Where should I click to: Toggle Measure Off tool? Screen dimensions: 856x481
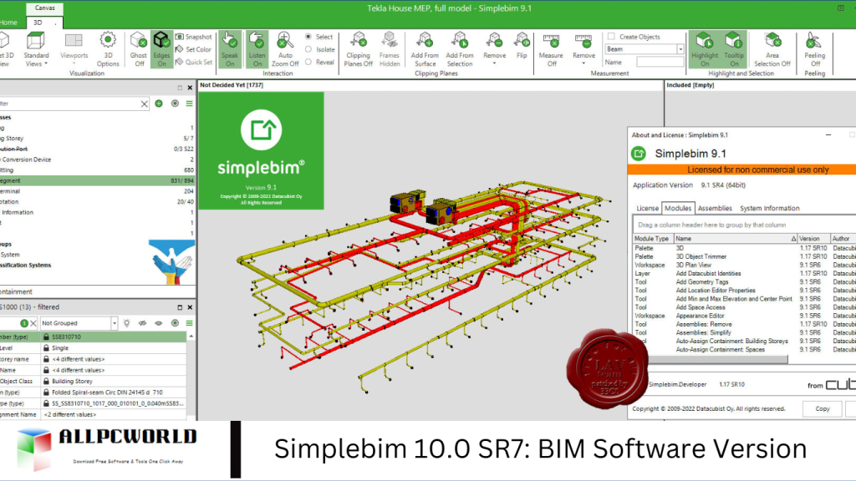(551, 49)
